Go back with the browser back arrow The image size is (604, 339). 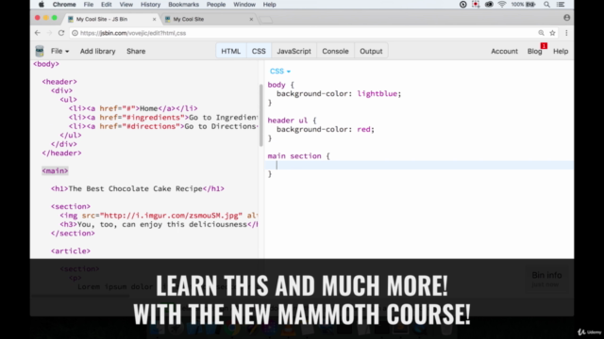pyautogui.click(x=38, y=33)
